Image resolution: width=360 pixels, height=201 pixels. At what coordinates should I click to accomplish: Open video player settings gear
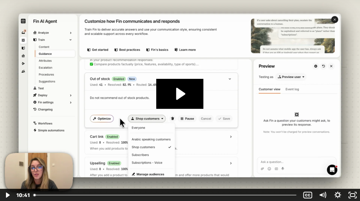[337, 195]
